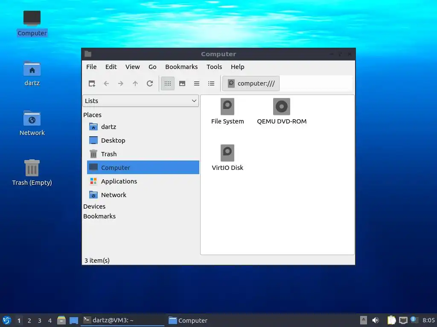
Task: Select the Network desktop icon
Action: coord(32,123)
